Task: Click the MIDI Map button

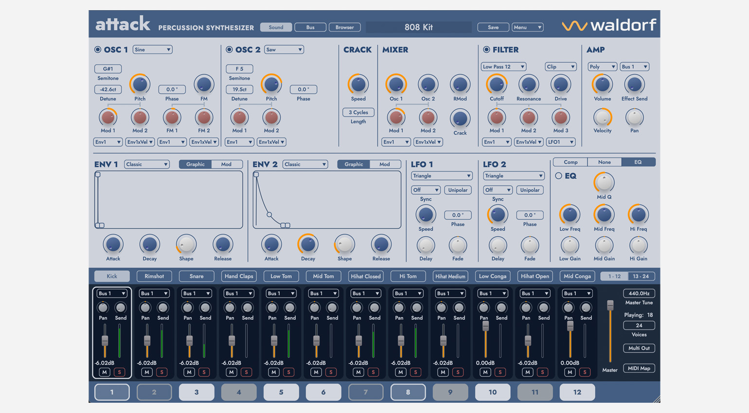Action: (639, 368)
